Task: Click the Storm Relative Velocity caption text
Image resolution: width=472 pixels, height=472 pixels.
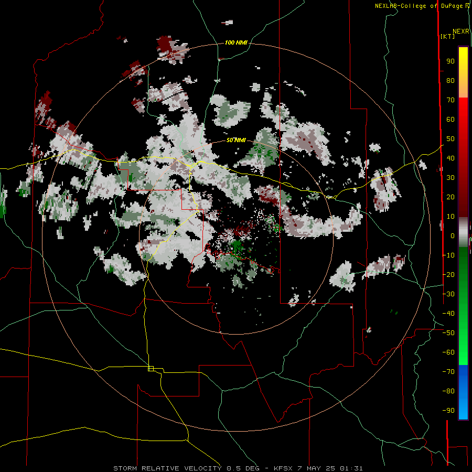Action: click(x=238, y=468)
